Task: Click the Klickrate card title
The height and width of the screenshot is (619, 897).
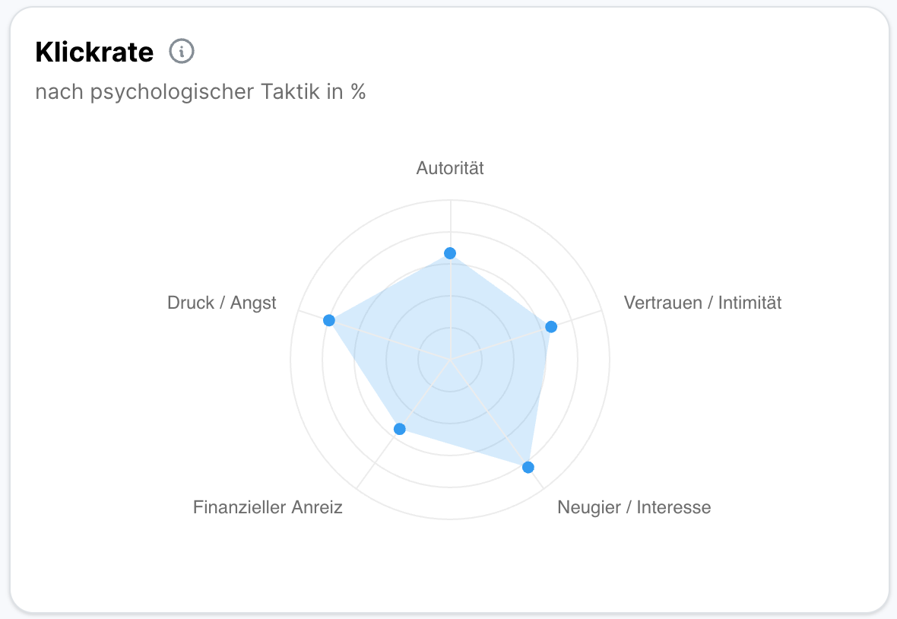Action: pyautogui.click(x=94, y=52)
